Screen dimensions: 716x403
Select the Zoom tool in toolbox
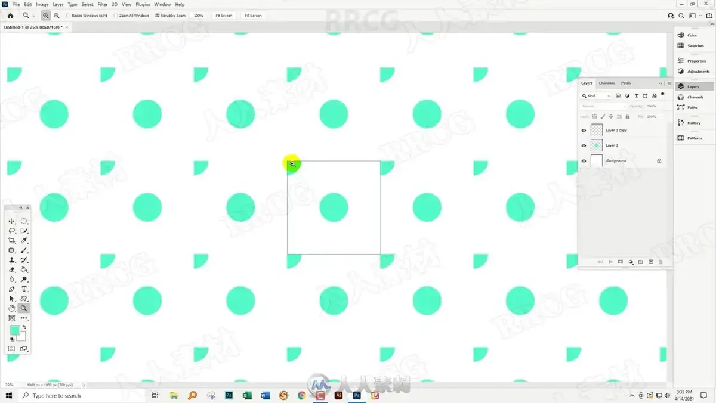(x=24, y=308)
